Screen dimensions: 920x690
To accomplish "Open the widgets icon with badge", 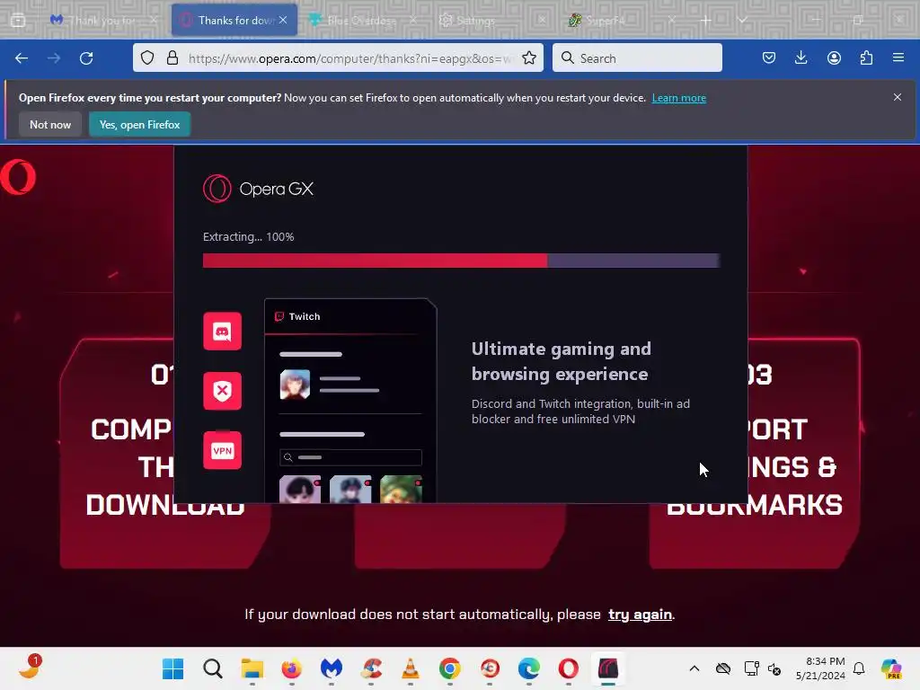I will [x=29, y=668].
